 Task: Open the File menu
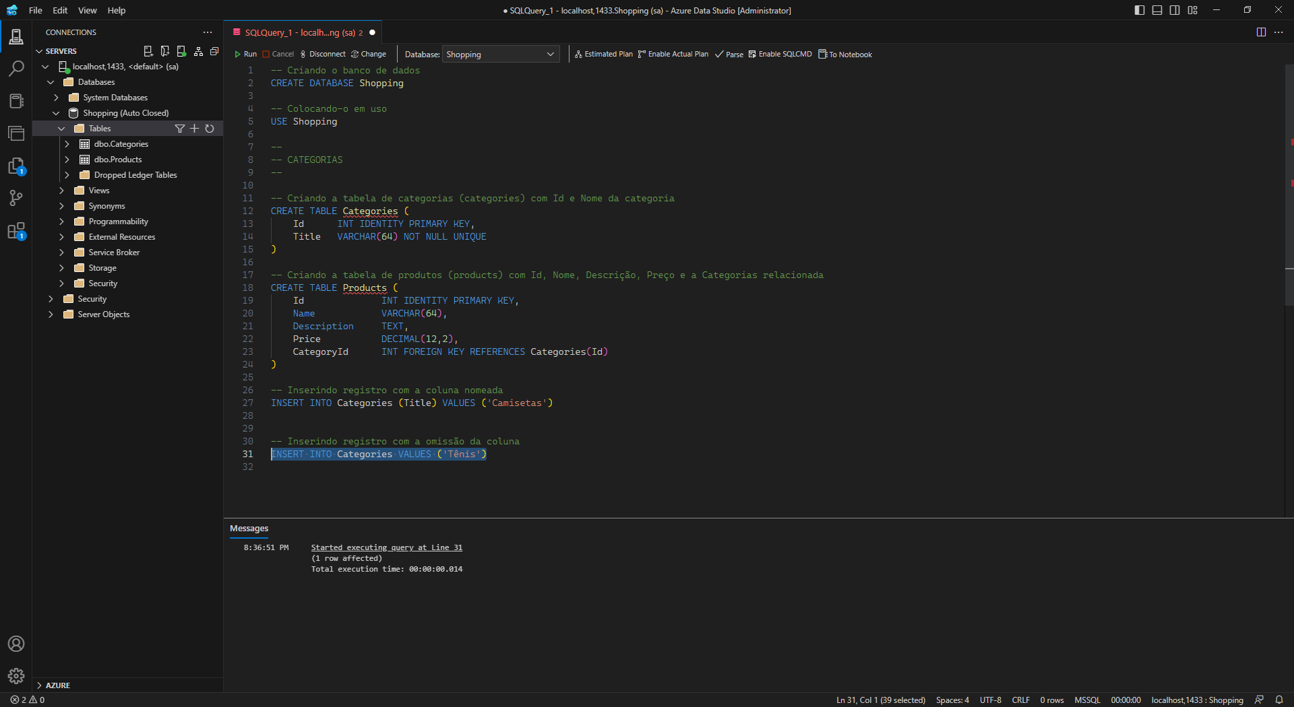(36, 10)
